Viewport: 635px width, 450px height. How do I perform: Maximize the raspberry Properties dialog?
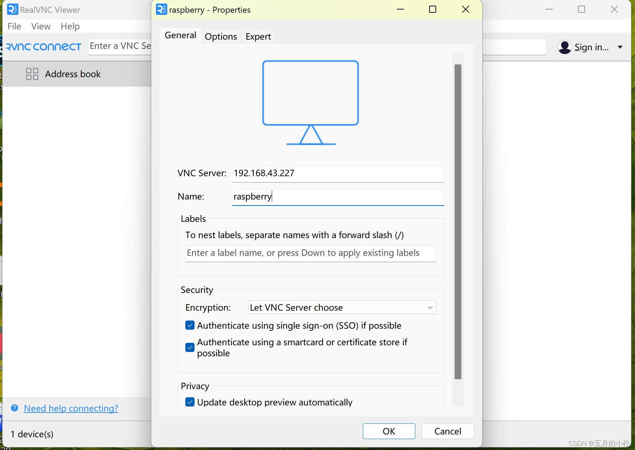(433, 10)
